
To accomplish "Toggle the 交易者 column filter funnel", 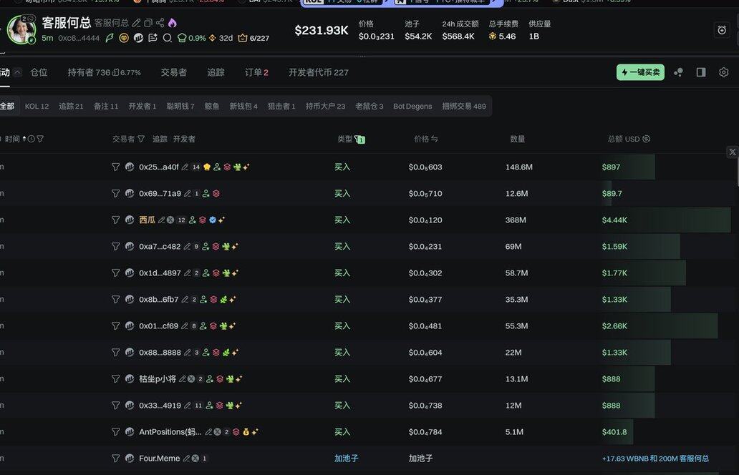I will click(x=141, y=139).
